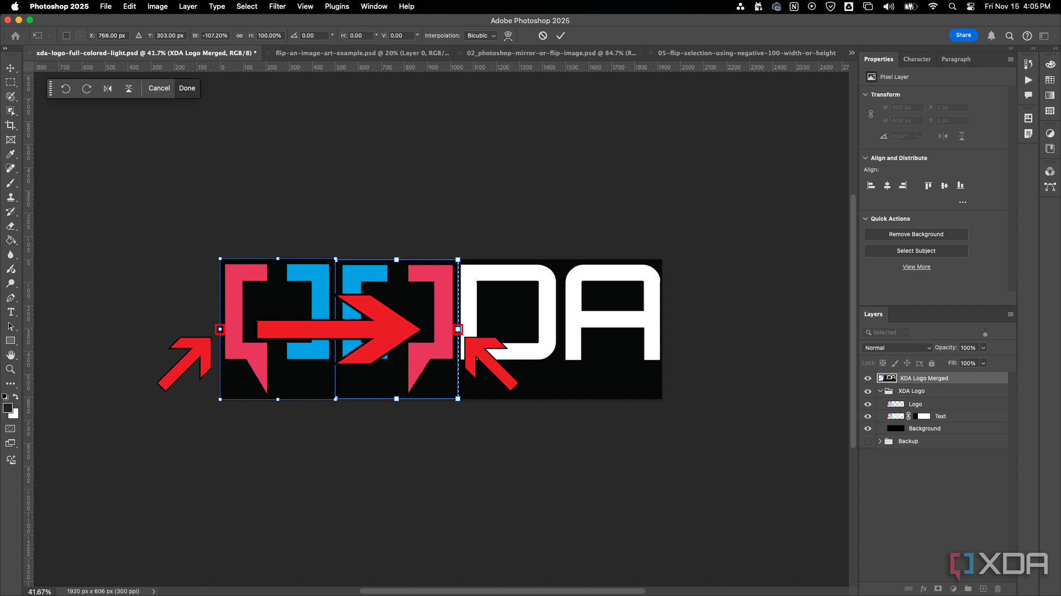
Task: Click the search icon next to Share
Action: (1009, 35)
